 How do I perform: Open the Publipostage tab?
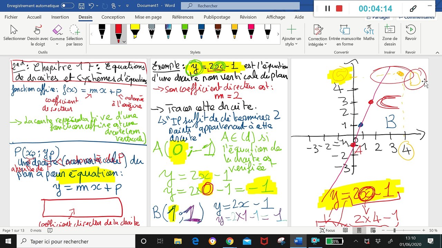217,17
